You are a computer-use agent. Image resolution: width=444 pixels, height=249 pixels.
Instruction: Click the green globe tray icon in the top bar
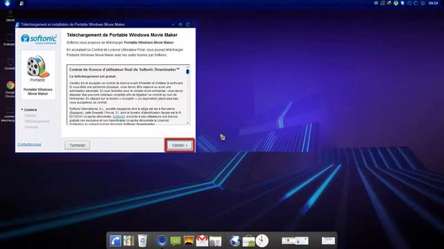click(396, 3)
